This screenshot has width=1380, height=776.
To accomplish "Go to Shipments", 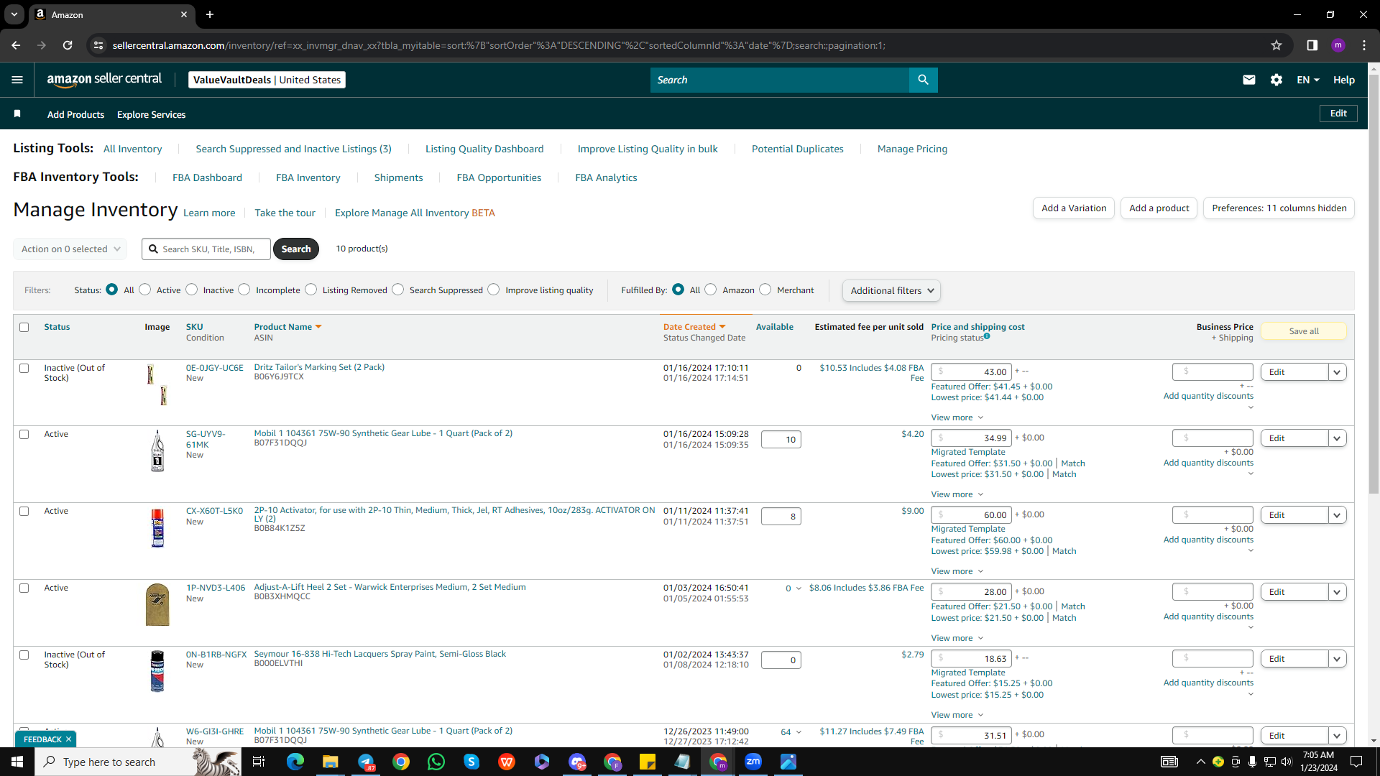I will pos(399,177).
